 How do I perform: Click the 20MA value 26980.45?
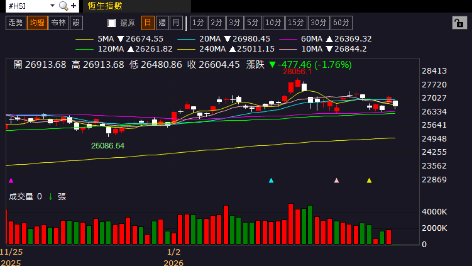coord(251,39)
